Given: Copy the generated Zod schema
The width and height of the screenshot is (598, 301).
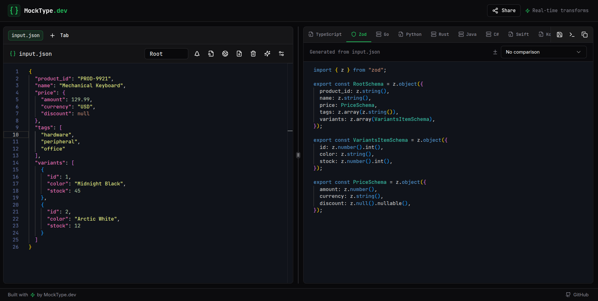Looking at the screenshot, I should tap(585, 35).
